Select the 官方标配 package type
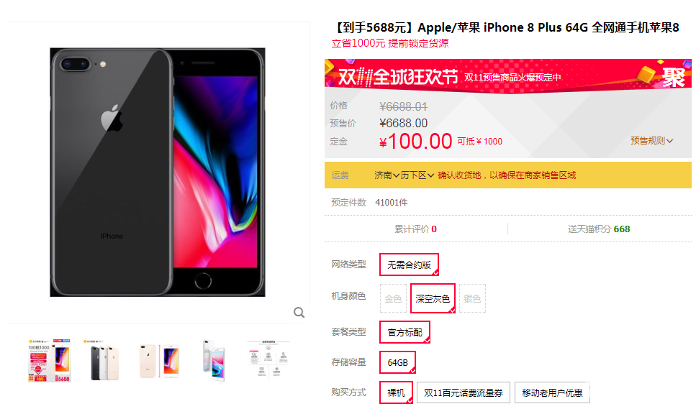Screen dimensions: 696x409 405,332
